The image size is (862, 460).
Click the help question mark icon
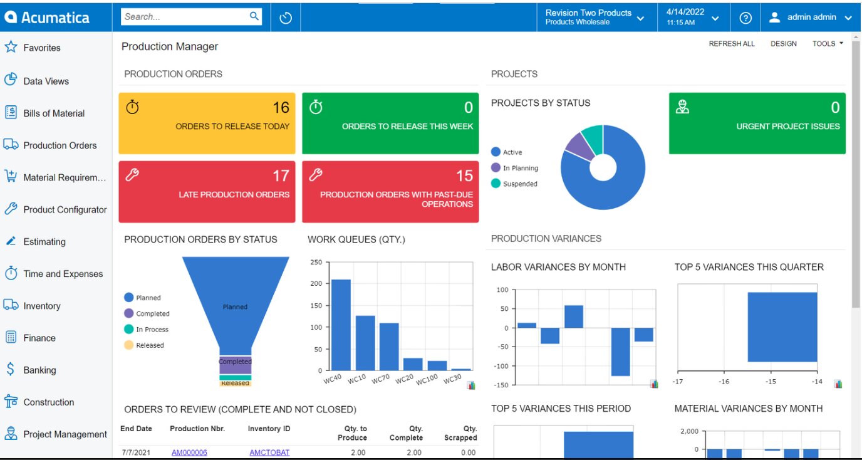click(745, 18)
